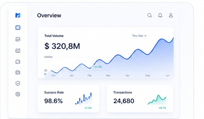
Task: Expand the This Year dropdown
Action: pyautogui.click(x=139, y=36)
